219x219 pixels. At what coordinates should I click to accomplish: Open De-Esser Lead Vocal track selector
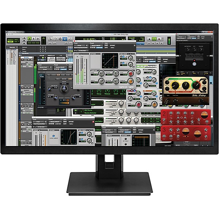pos(109,130)
